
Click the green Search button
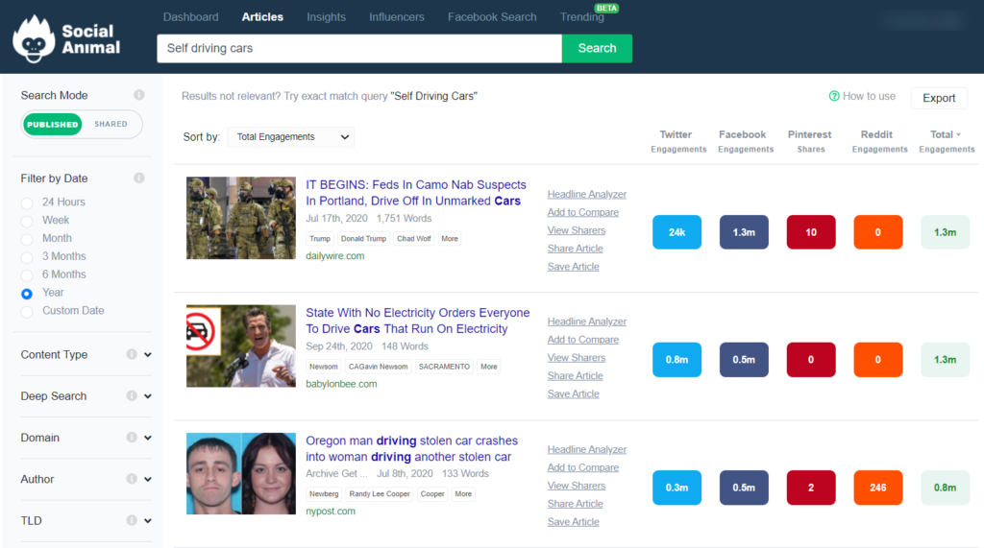click(x=597, y=48)
